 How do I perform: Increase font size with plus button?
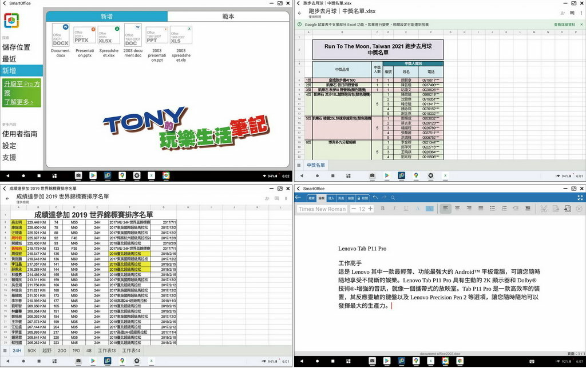point(370,209)
